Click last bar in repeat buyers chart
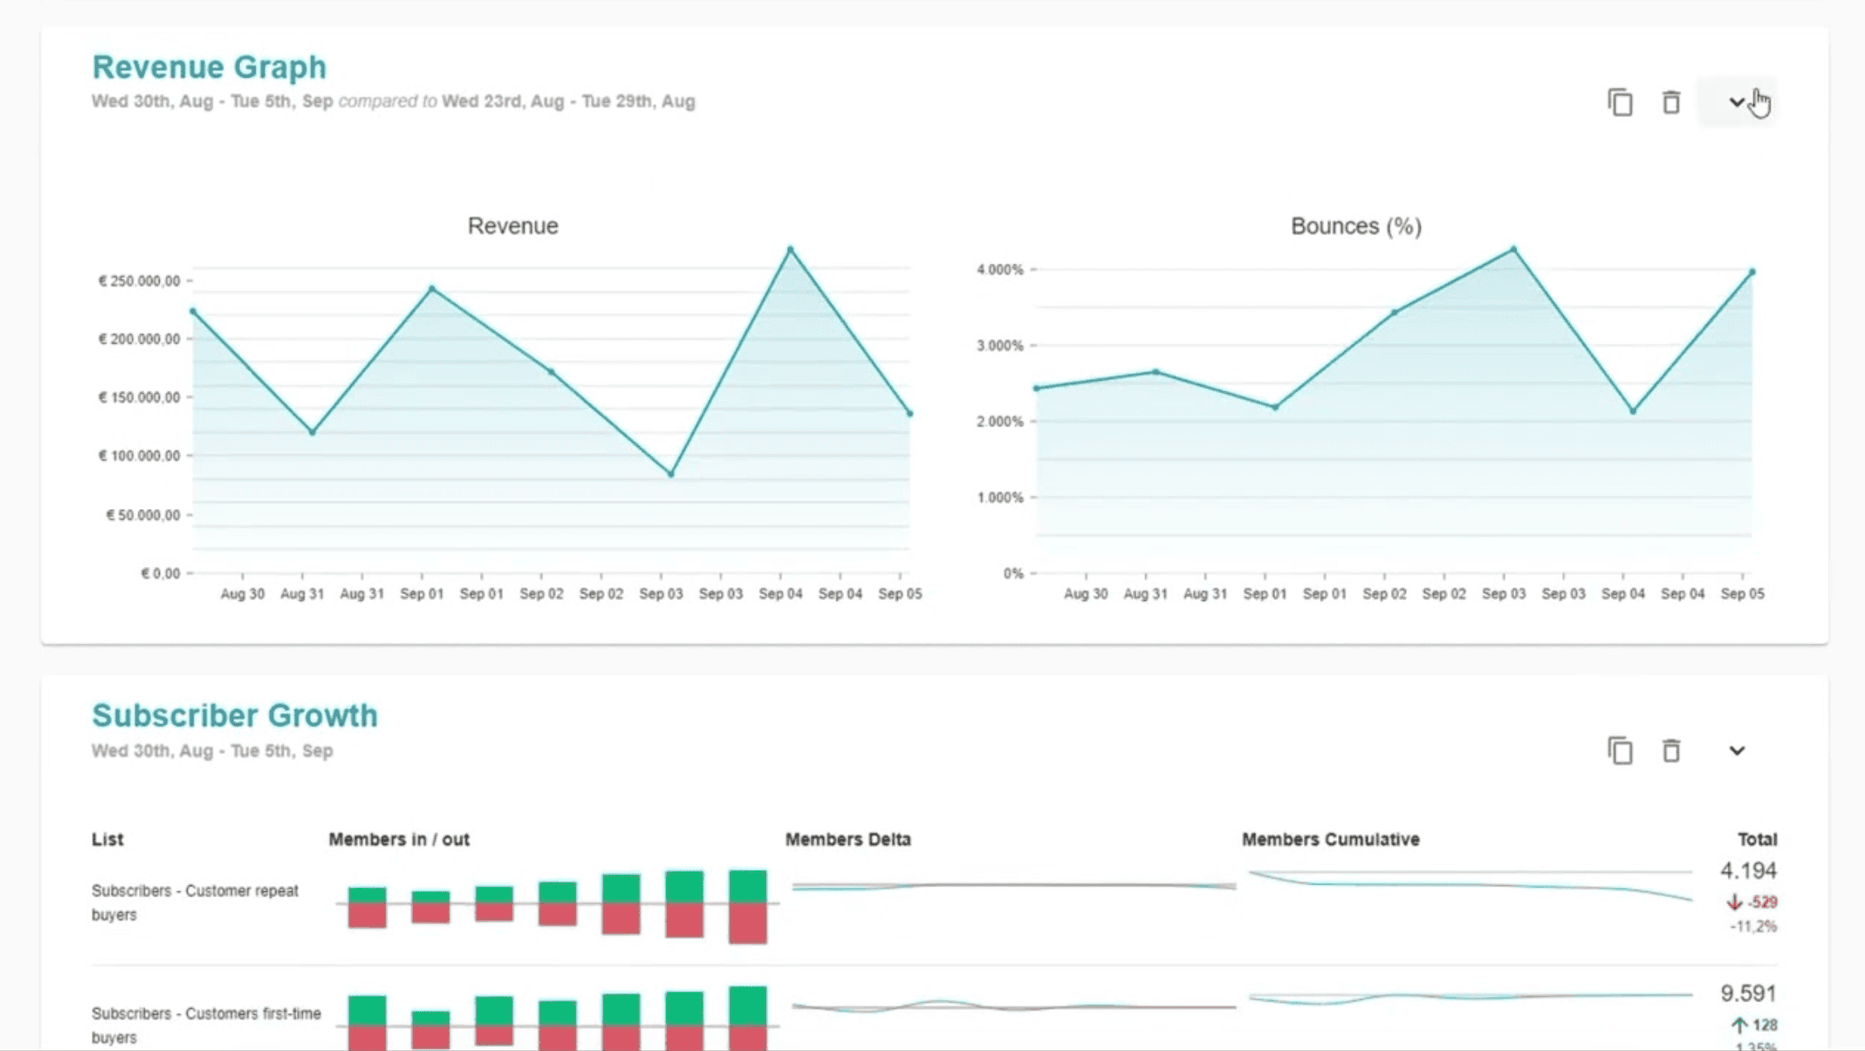The height and width of the screenshot is (1051, 1865). pyautogui.click(x=747, y=906)
